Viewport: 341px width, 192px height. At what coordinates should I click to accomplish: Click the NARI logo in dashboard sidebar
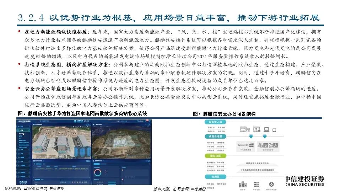[23, 182]
